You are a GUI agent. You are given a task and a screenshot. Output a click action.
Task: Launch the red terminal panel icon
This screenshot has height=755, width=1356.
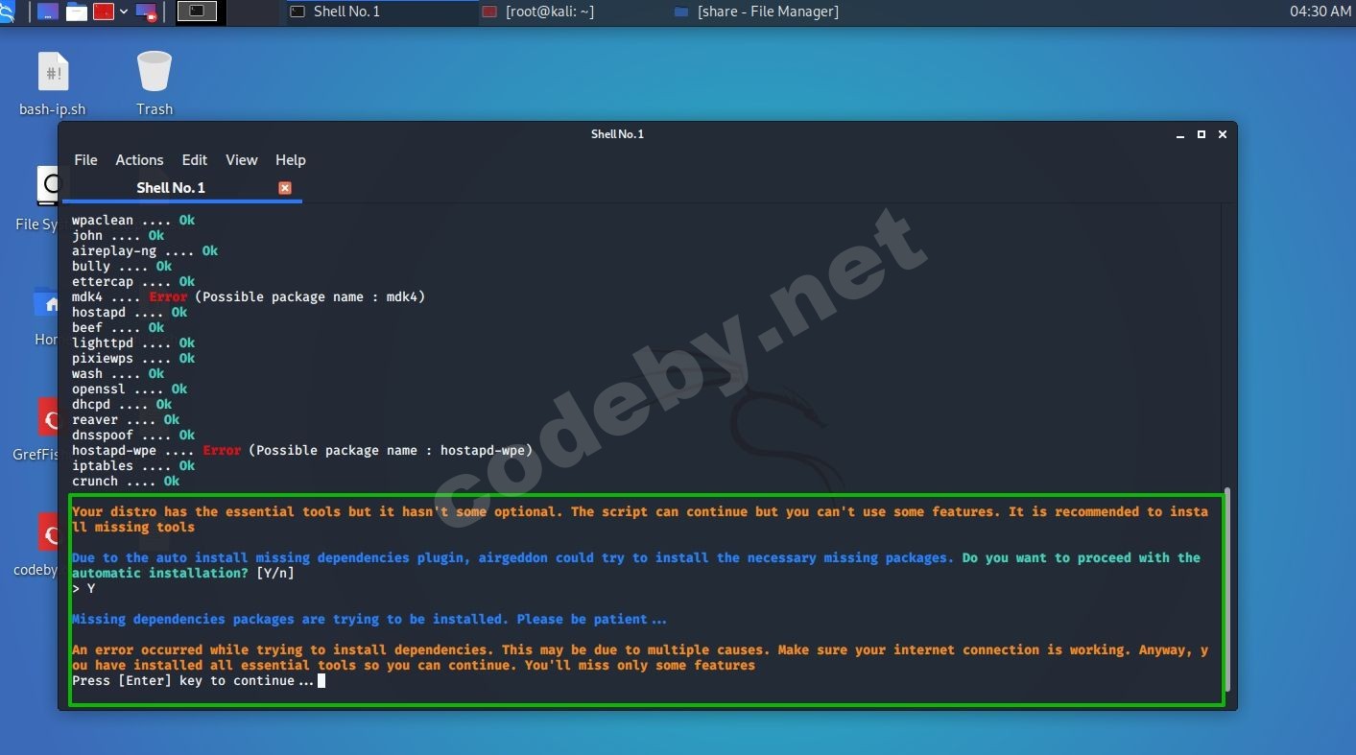[x=103, y=12]
